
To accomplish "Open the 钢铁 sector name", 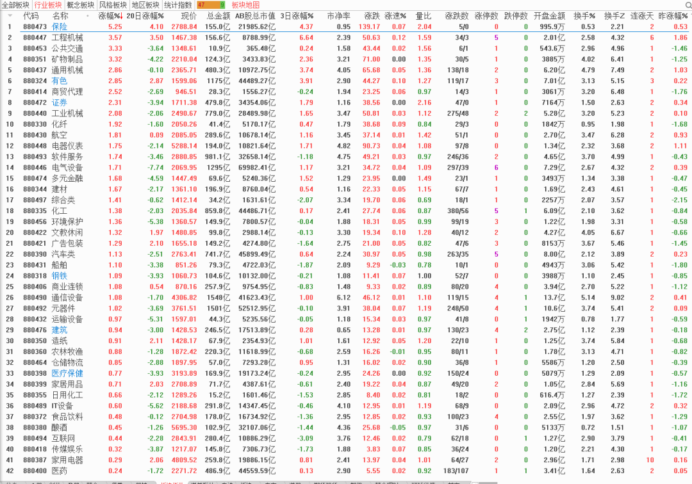I will click(x=60, y=276).
